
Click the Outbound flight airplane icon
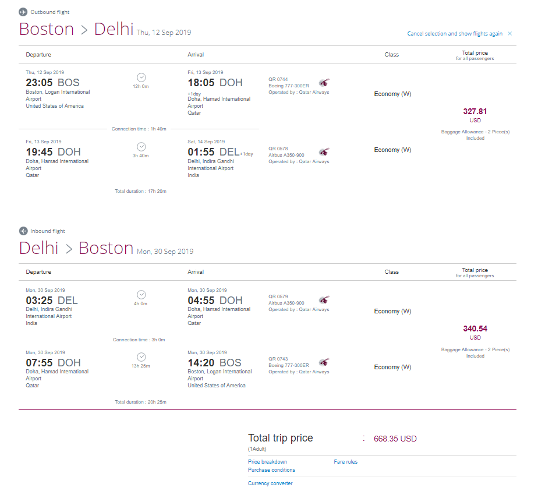click(x=23, y=12)
